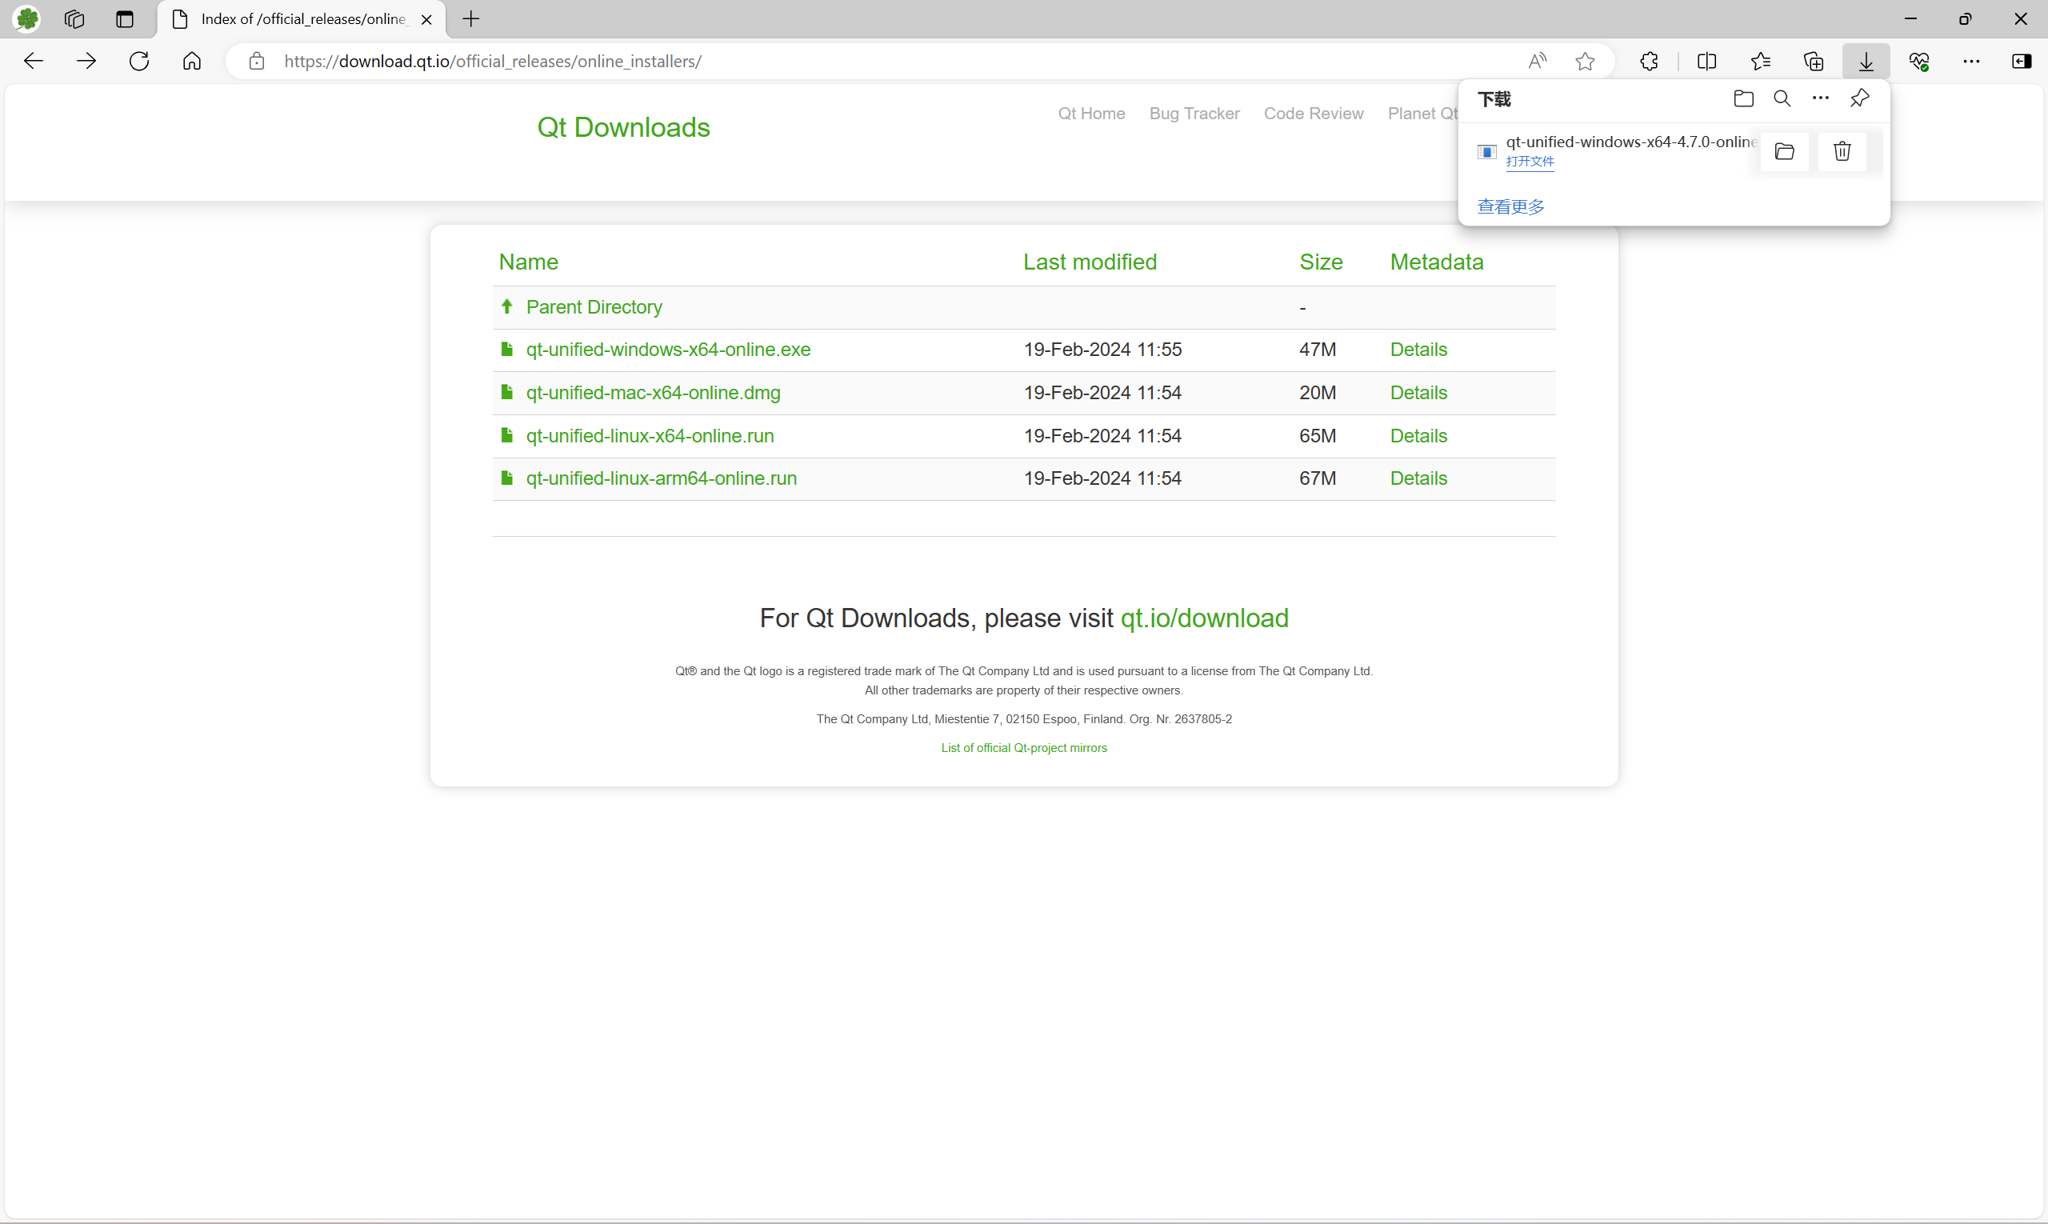Open the Favorites list
The width and height of the screenshot is (2048, 1224).
point(1760,61)
